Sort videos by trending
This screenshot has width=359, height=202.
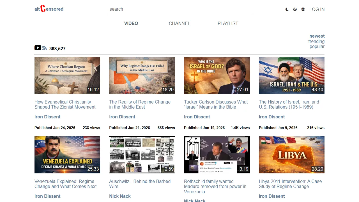(x=316, y=41)
